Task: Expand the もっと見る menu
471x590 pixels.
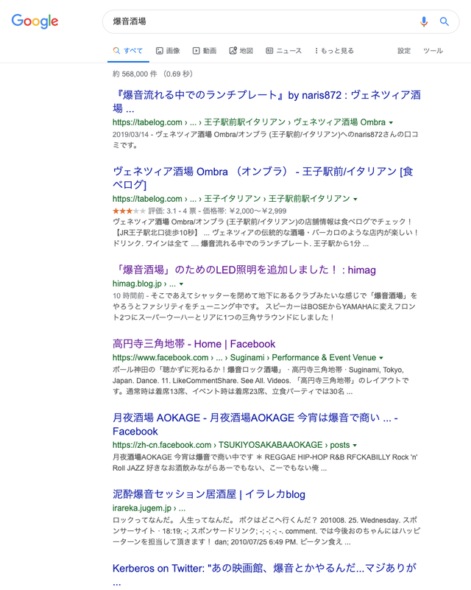Action: tap(334, 51)
